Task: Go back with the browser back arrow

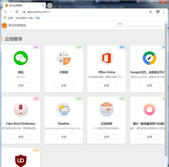Action: pos(5,12)
